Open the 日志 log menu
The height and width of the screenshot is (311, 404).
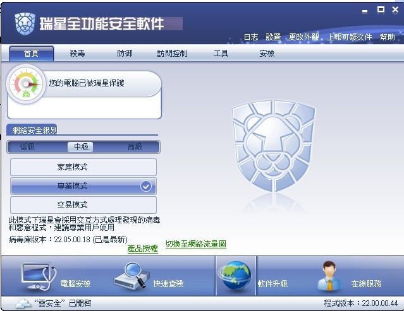tap(251, 37)
